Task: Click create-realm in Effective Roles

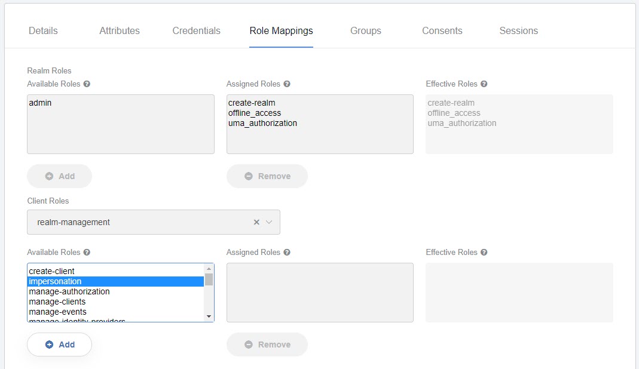Action: (451, 103)
